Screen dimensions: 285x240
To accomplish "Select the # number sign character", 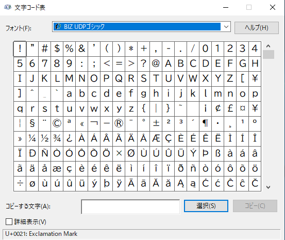I will pos(45,49).
